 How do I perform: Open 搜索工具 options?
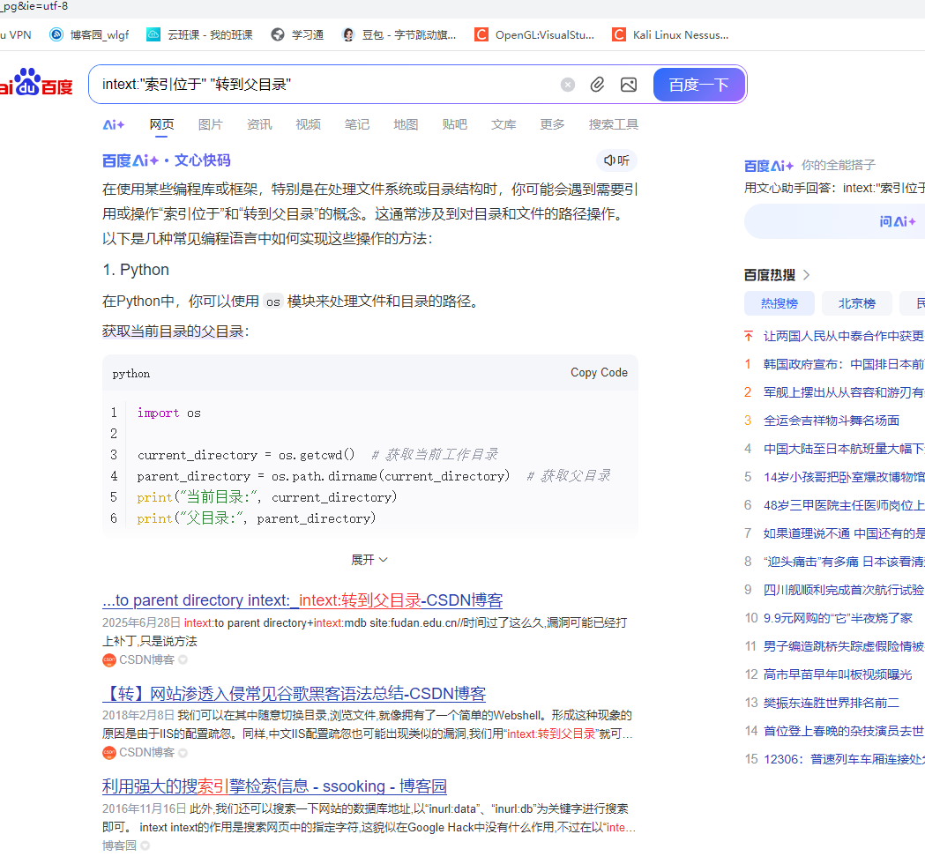click(x=614, y=124)
